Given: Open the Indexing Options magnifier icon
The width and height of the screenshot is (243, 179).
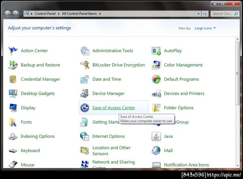Looking at the screenshot, I should click(x=13, y=137).
